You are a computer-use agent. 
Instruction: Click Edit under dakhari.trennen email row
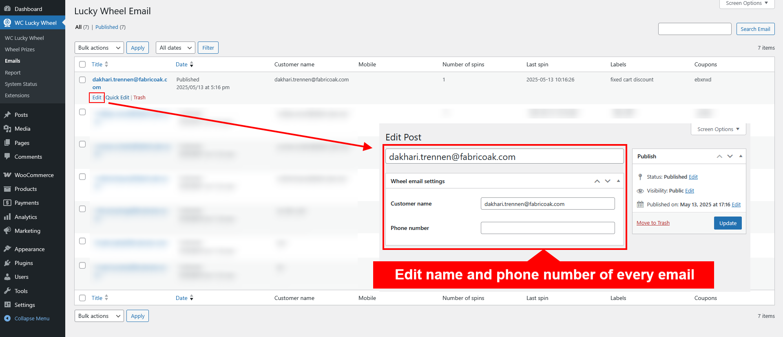pos(97,98)
